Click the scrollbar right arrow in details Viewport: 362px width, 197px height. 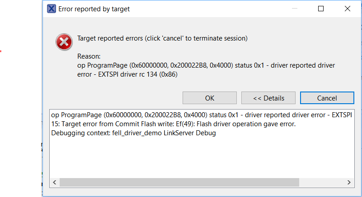pyautogui.click(x=349, y=182)
